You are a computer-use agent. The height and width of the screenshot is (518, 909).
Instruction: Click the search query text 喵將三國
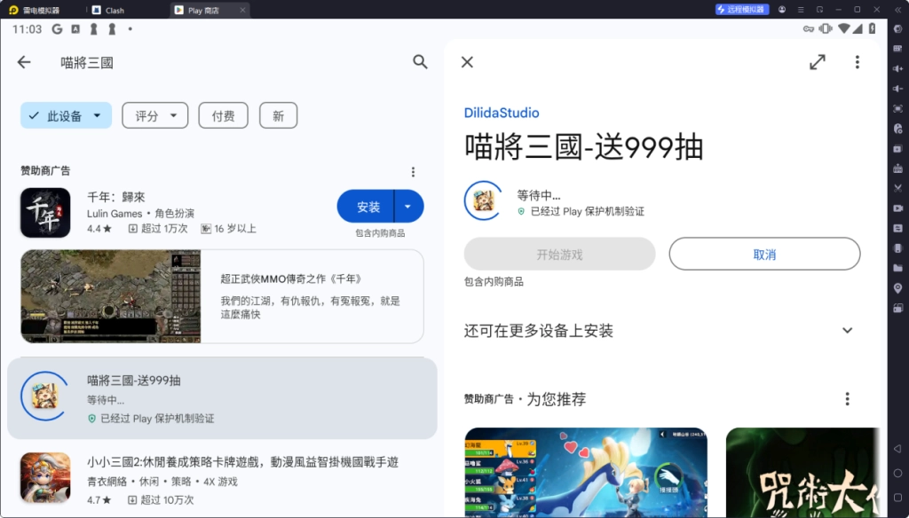tap(87, 63)
